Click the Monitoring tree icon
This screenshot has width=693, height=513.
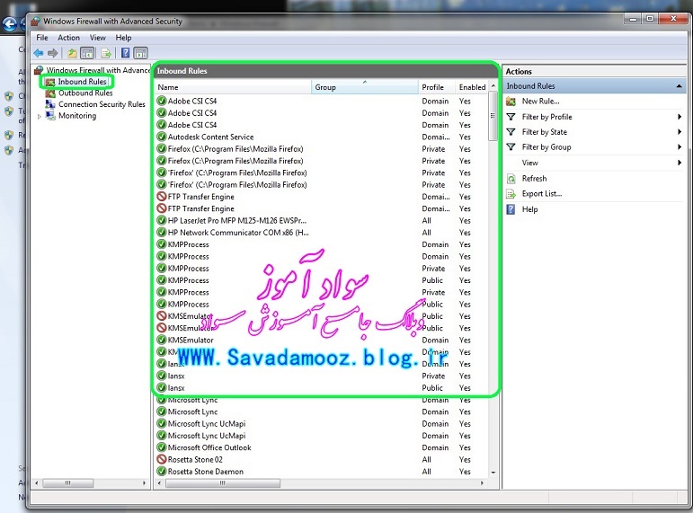coord(51,116)
